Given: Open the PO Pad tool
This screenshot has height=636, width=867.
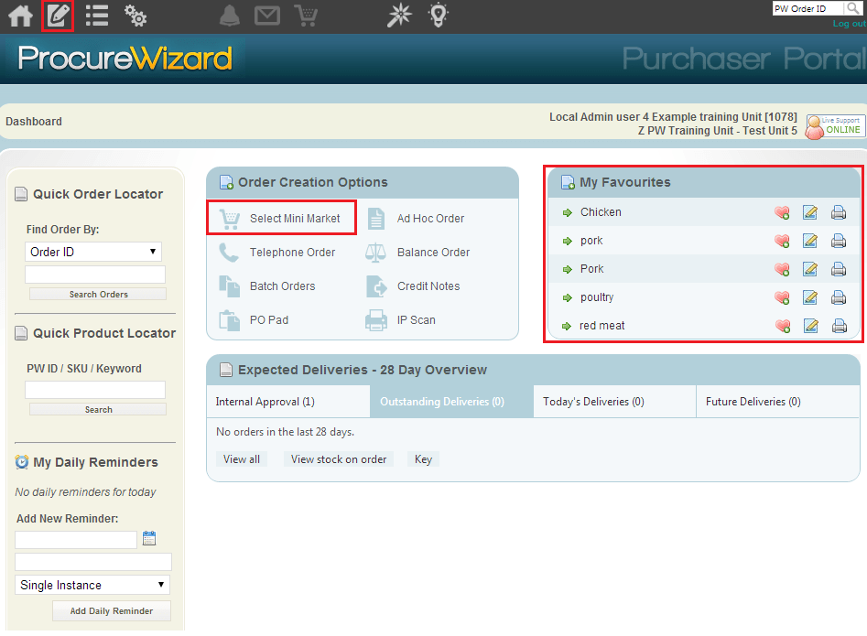Looking at the screenshot, I should [271, 319].
